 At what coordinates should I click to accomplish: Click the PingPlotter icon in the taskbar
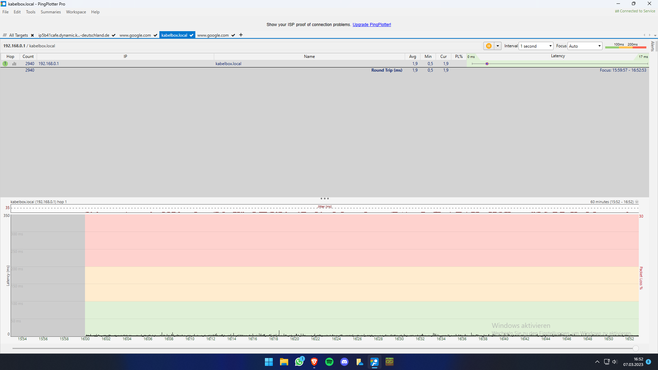[375, 362]
